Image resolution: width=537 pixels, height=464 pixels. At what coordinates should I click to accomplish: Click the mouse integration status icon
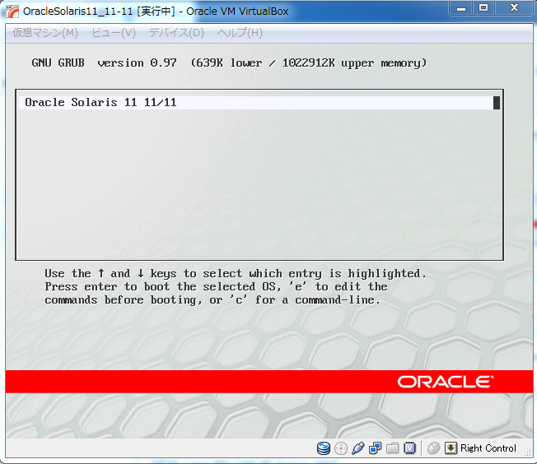[433, 448]
